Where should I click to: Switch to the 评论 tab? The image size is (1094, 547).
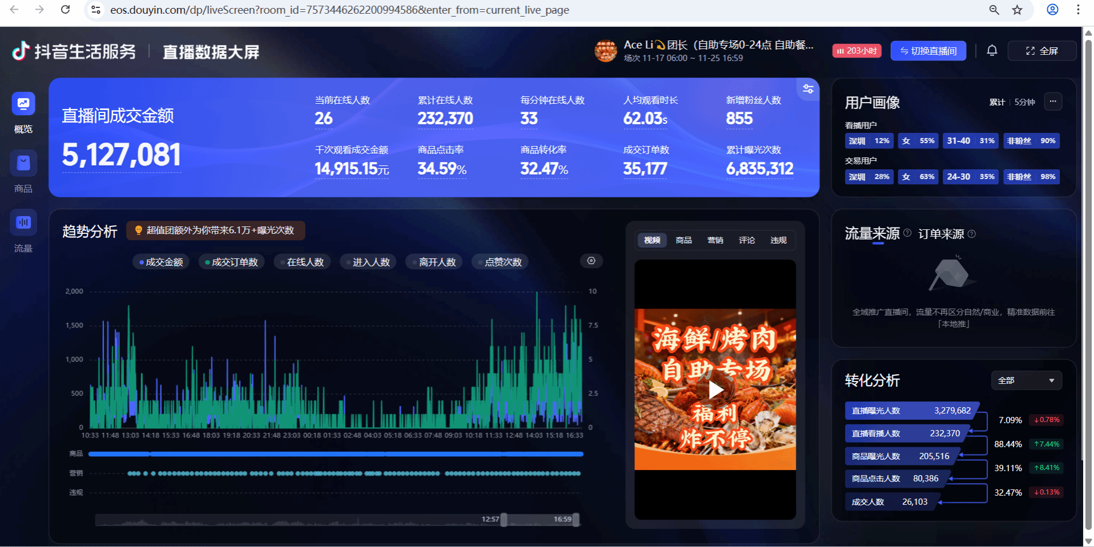tap(746, 240)
